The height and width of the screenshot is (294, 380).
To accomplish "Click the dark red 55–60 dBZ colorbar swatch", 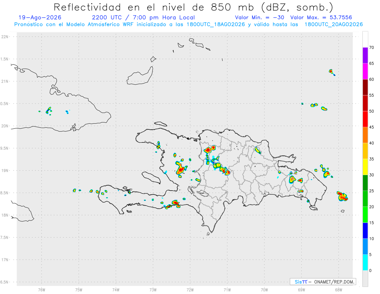I will 365,87.
